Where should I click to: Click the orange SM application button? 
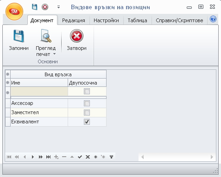tap(14, 12)
